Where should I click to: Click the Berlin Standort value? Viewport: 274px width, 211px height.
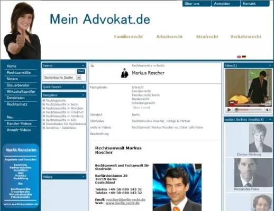[135, 114]
